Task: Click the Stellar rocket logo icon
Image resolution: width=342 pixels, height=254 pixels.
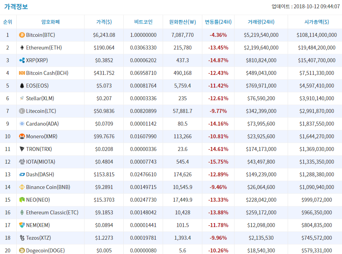Action: coord(22,98)
